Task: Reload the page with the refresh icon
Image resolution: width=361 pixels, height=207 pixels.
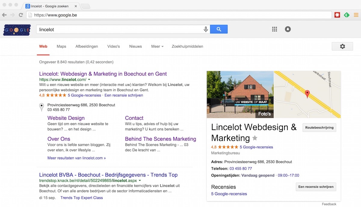Action: [21, 15]
